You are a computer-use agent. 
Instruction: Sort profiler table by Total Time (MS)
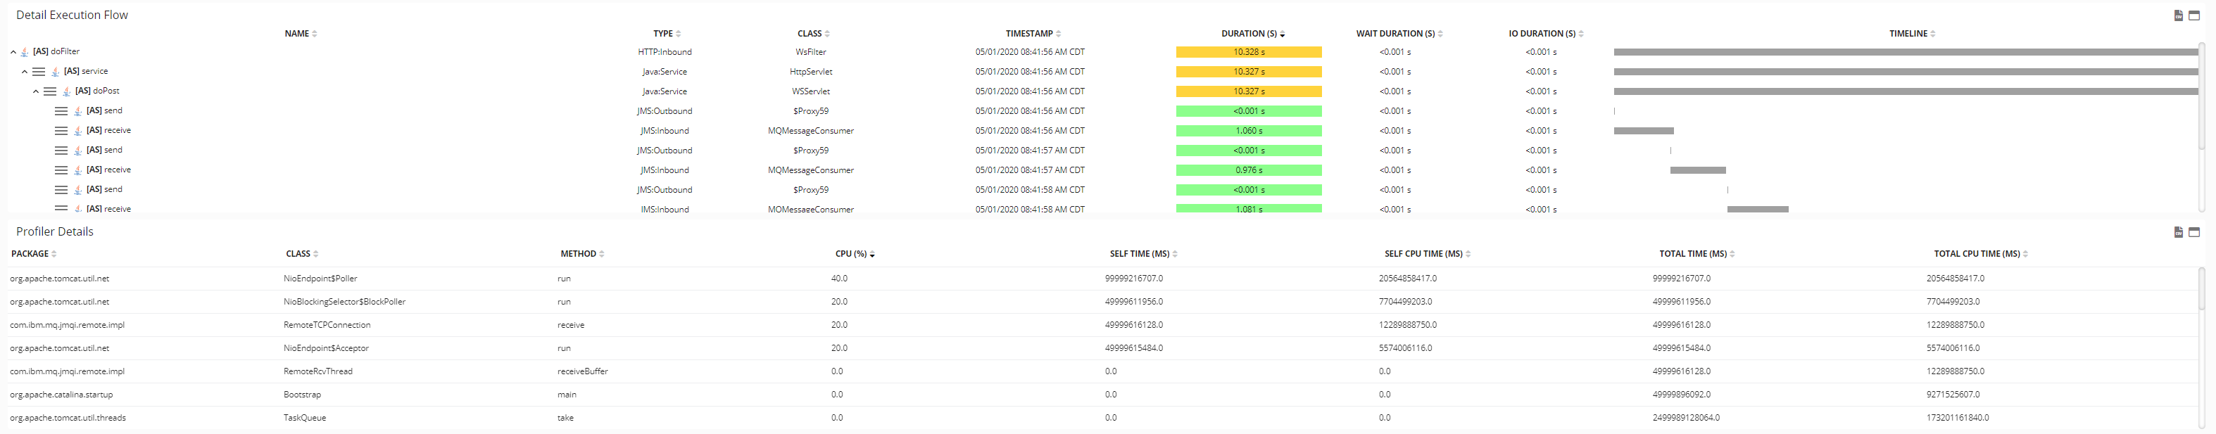click(1692, 253)
